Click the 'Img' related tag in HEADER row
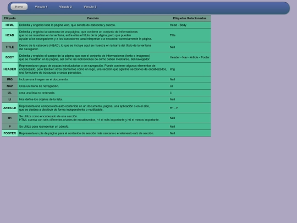The image size is (297, 223). (172, 69)
